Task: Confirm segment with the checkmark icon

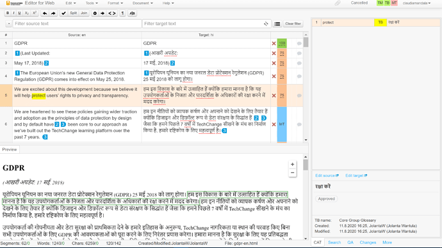Action: (63, 13)
